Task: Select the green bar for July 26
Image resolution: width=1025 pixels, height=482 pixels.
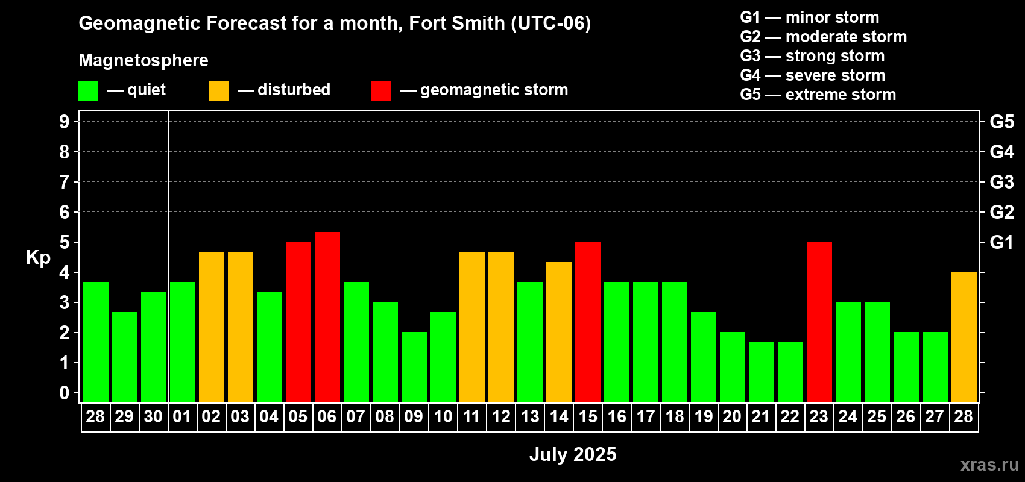Action: [x=906, y=368]
